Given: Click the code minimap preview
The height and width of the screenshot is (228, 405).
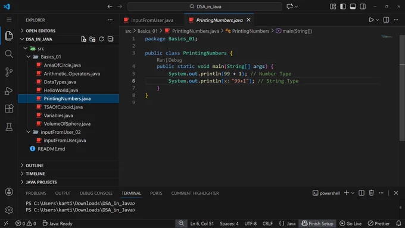Looking at the screenshot, I should click(387, 37).
